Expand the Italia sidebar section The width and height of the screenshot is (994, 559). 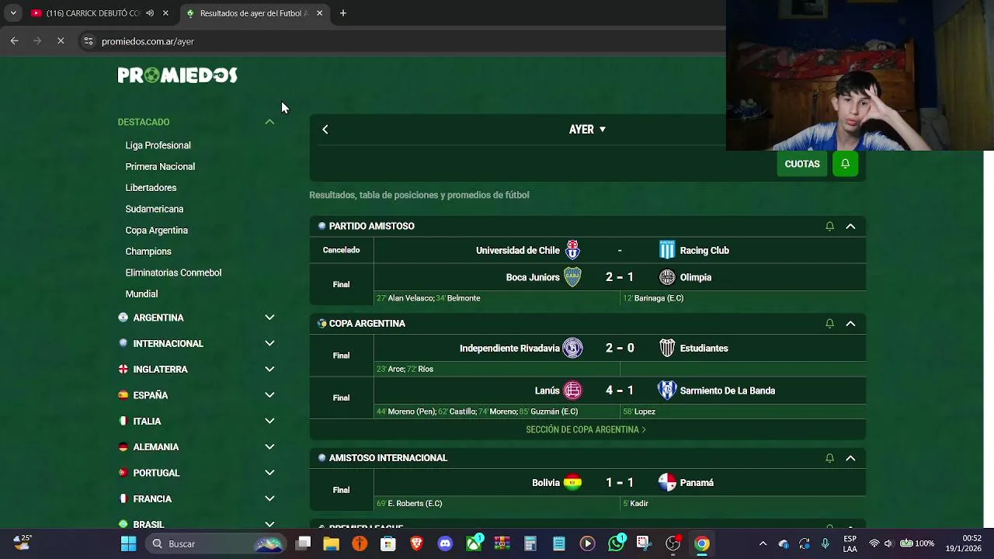click(x=269, y=421)
